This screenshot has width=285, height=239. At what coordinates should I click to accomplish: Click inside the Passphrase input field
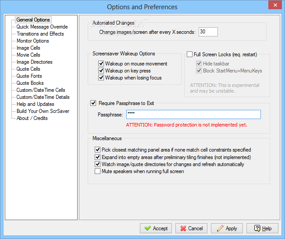point(193,114)
